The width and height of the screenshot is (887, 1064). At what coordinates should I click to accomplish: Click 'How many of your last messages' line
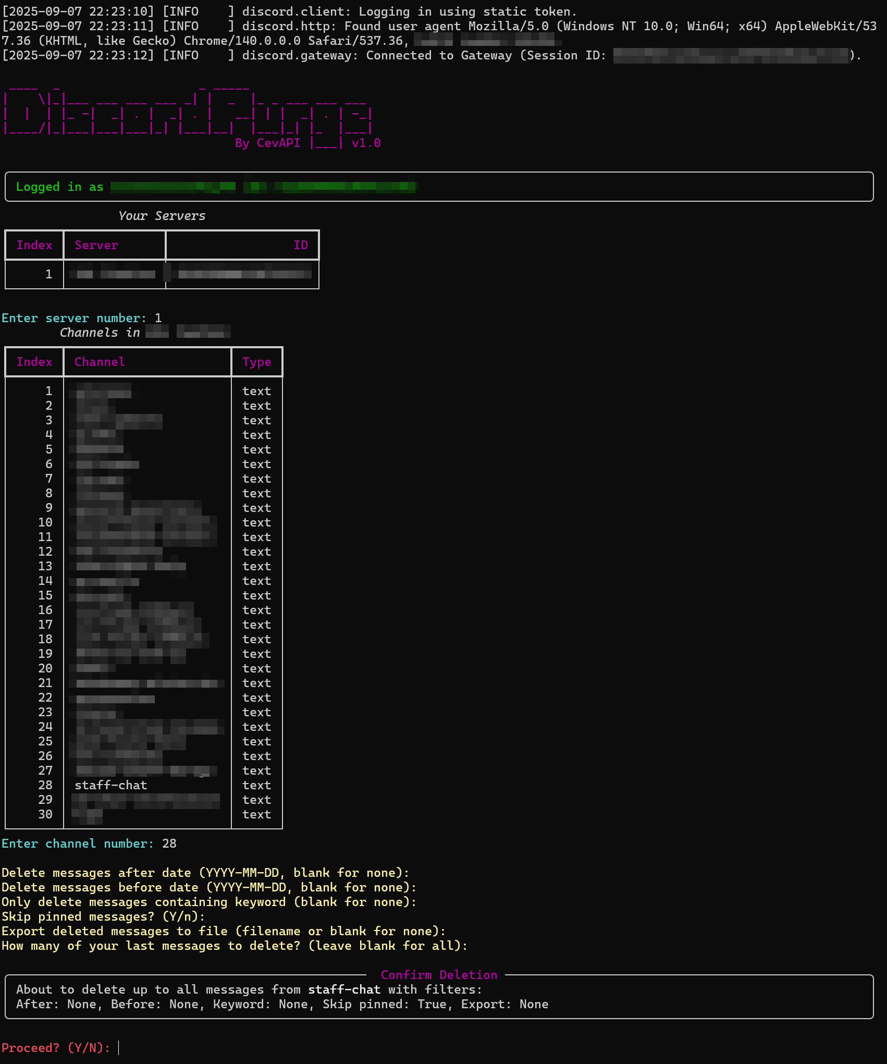235,946
